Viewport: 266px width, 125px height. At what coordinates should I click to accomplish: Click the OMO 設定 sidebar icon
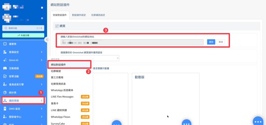tap(5, 109)
